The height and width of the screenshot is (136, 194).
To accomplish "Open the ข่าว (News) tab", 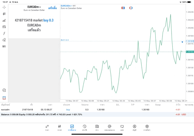I will pos(97,128).
